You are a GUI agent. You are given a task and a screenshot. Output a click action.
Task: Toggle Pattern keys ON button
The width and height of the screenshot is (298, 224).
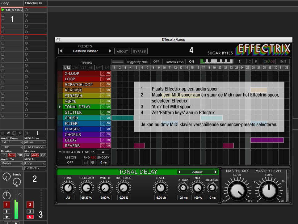click(x=191, y=61)
